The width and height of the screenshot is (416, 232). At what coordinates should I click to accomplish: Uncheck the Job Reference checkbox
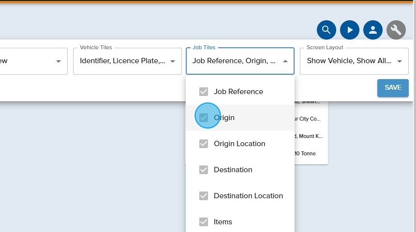[204, 92]
